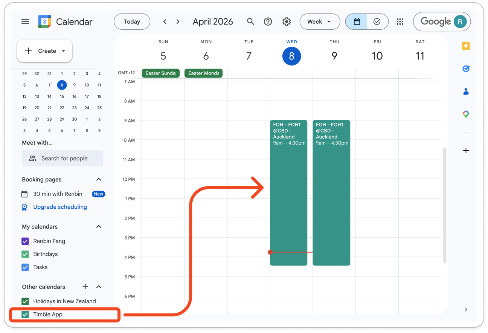Image resolution: width=488 pixels, height=333 pixels.
Task: Toggle the Tasks calendar checkbox
Action: (x=25, y=267)
